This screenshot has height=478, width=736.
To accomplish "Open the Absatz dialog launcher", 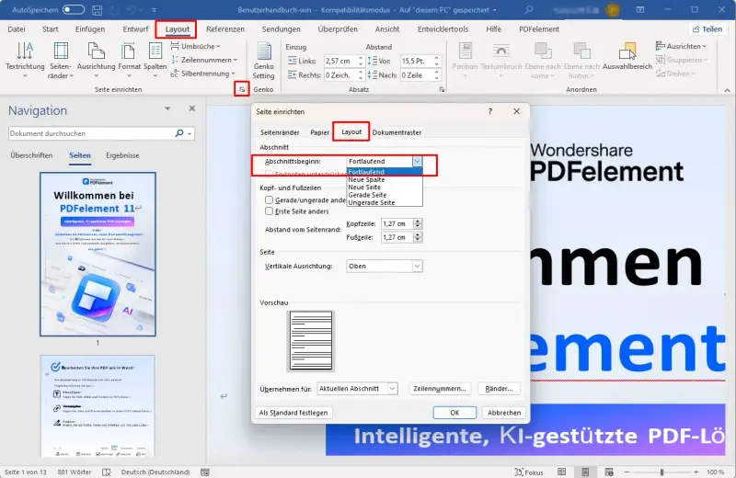I will click(x=442, y=89).
